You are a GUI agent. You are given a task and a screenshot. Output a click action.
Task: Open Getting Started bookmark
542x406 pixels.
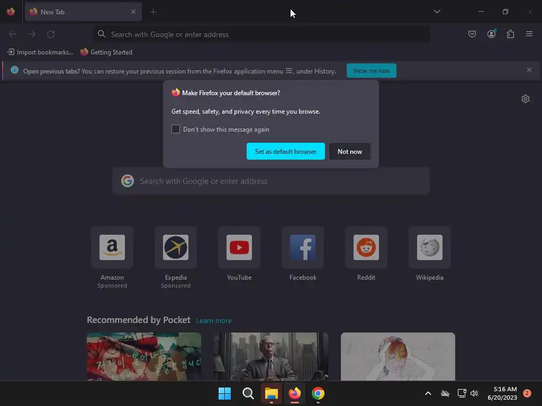pos(106,52)
